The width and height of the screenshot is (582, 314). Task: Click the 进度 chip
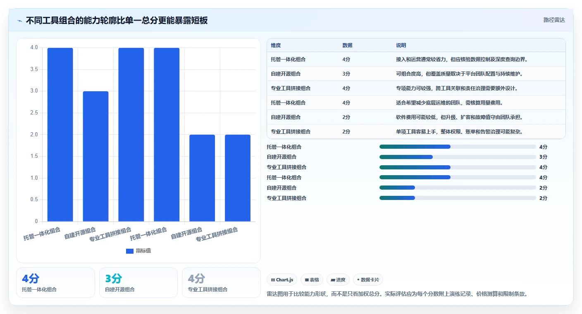point(338,280)
